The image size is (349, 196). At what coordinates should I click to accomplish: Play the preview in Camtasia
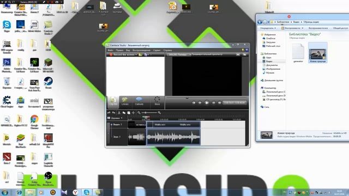pyautogui.click(x=207, y=102)
